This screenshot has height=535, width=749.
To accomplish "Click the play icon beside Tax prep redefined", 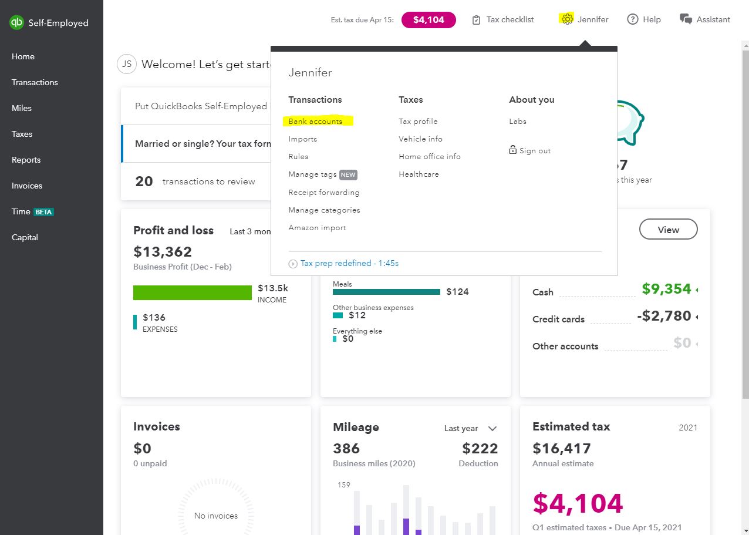I will coord(293,264).
